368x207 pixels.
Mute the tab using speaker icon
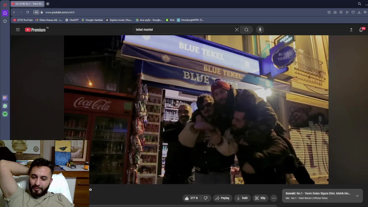(17, 4)
